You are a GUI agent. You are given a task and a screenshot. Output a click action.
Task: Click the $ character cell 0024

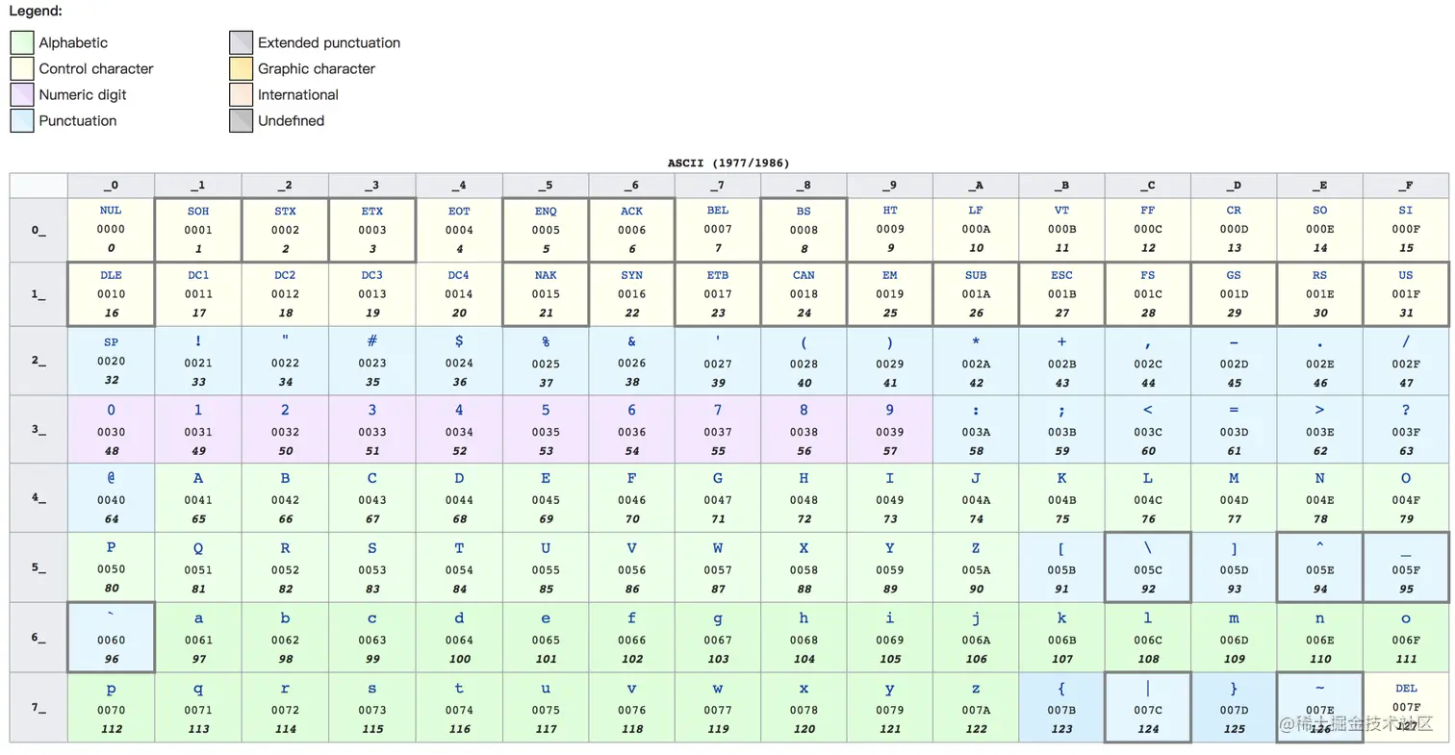pos(459,361)
